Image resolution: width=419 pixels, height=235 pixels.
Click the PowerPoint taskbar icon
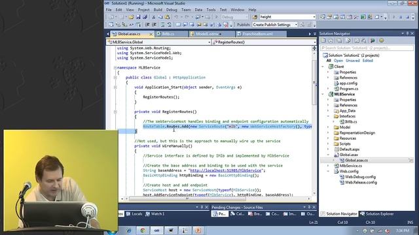(x=198, y=230)
